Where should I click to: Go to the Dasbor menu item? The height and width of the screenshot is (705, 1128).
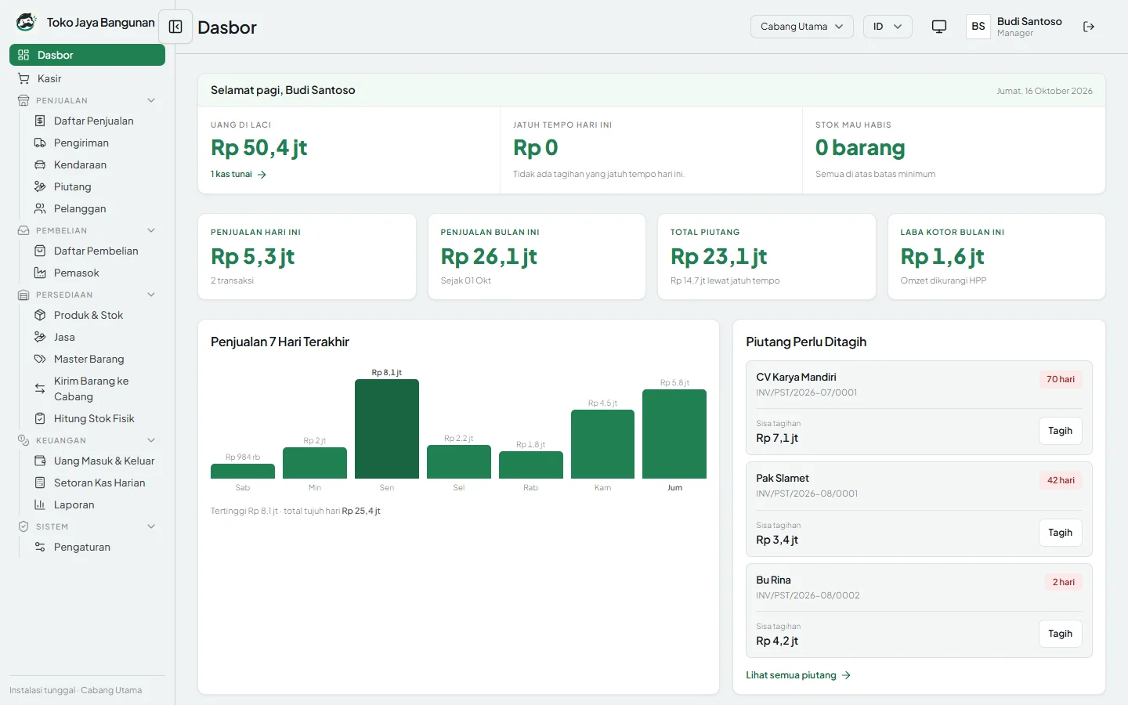tap(87, 55)
